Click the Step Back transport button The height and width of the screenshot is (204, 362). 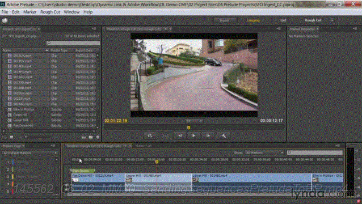click(180, 136)
